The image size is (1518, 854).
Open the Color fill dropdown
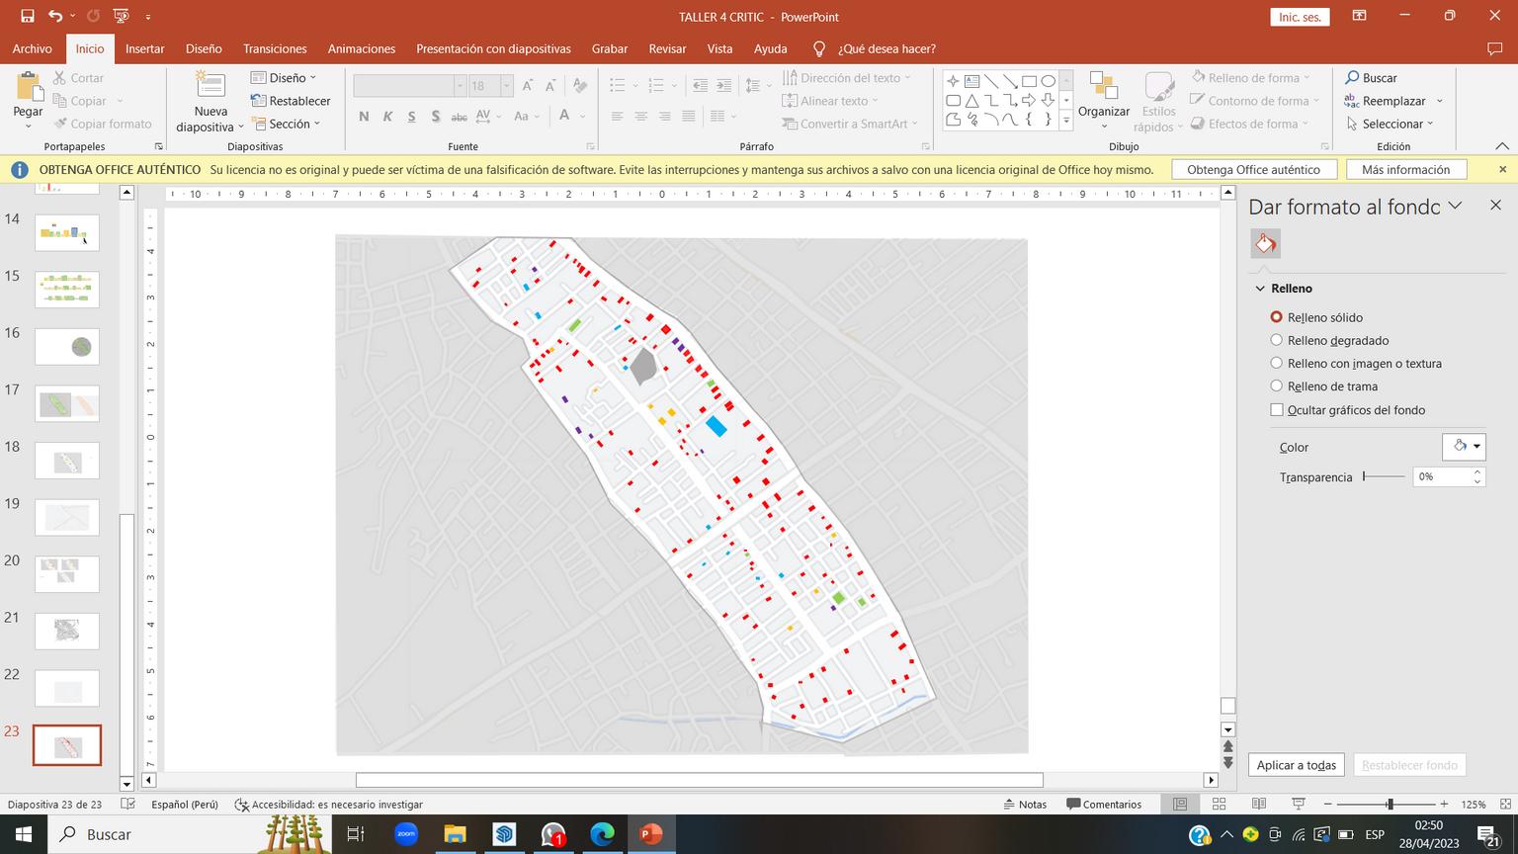click(x=1464, y=447)
